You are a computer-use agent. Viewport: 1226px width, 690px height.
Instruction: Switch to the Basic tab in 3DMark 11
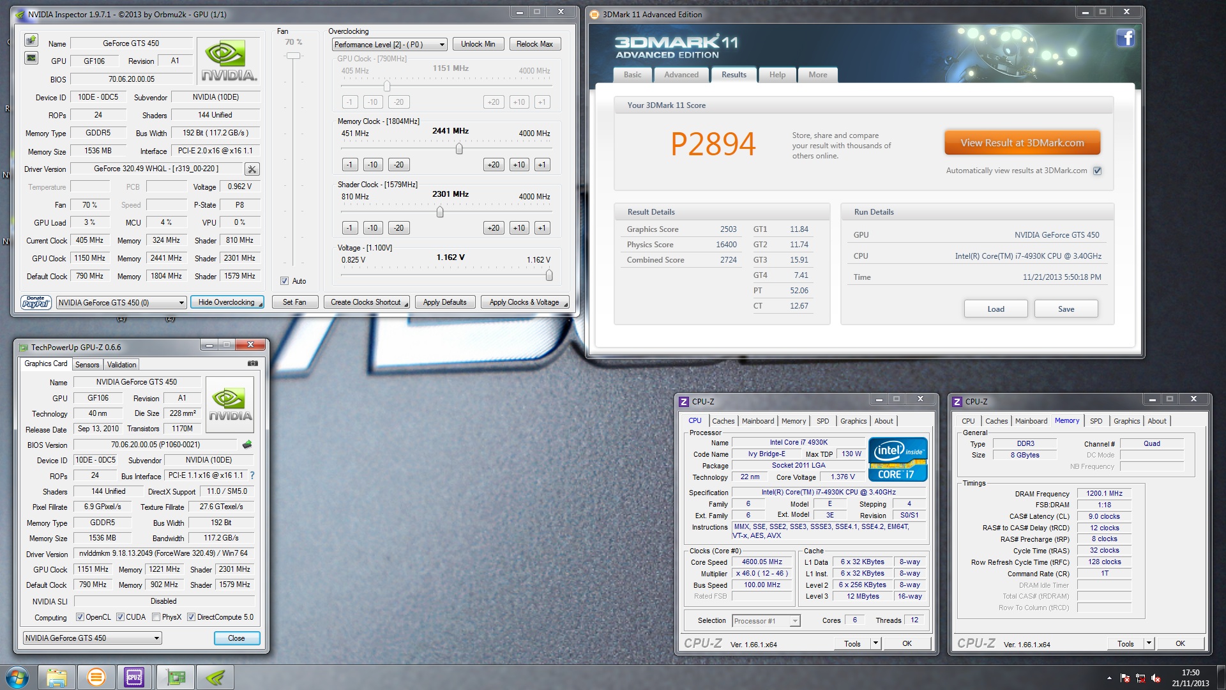pos(633,75)
